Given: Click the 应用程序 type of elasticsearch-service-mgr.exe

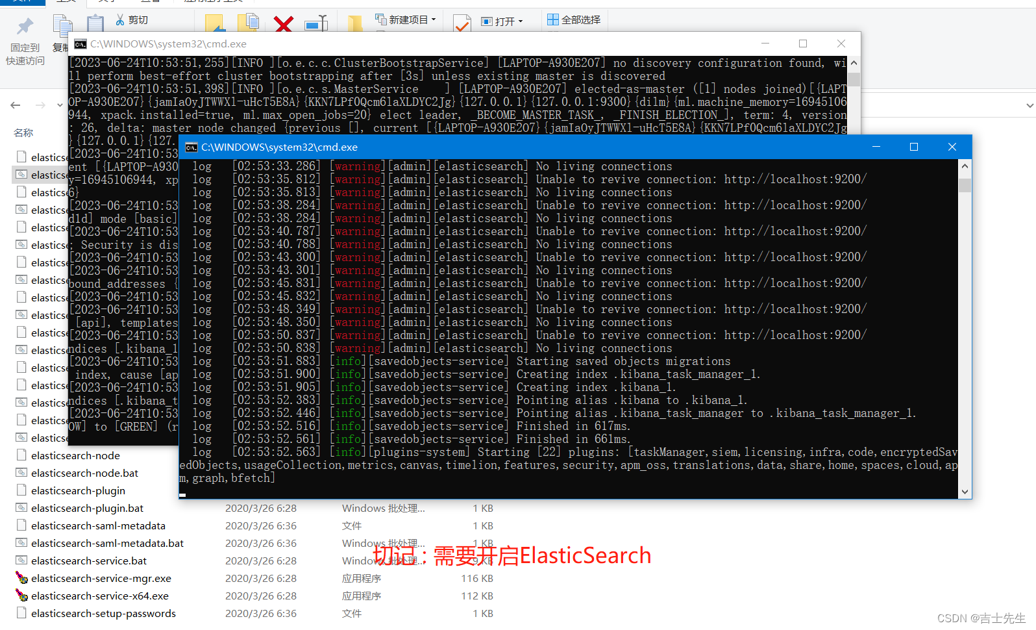Looking at the screenshot, I should click(x=362, y=578).
